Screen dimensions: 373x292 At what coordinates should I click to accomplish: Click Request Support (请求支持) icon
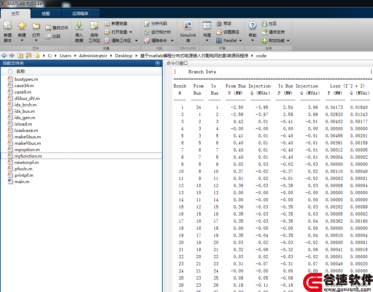pyautogui.click(x=265, y=32)
